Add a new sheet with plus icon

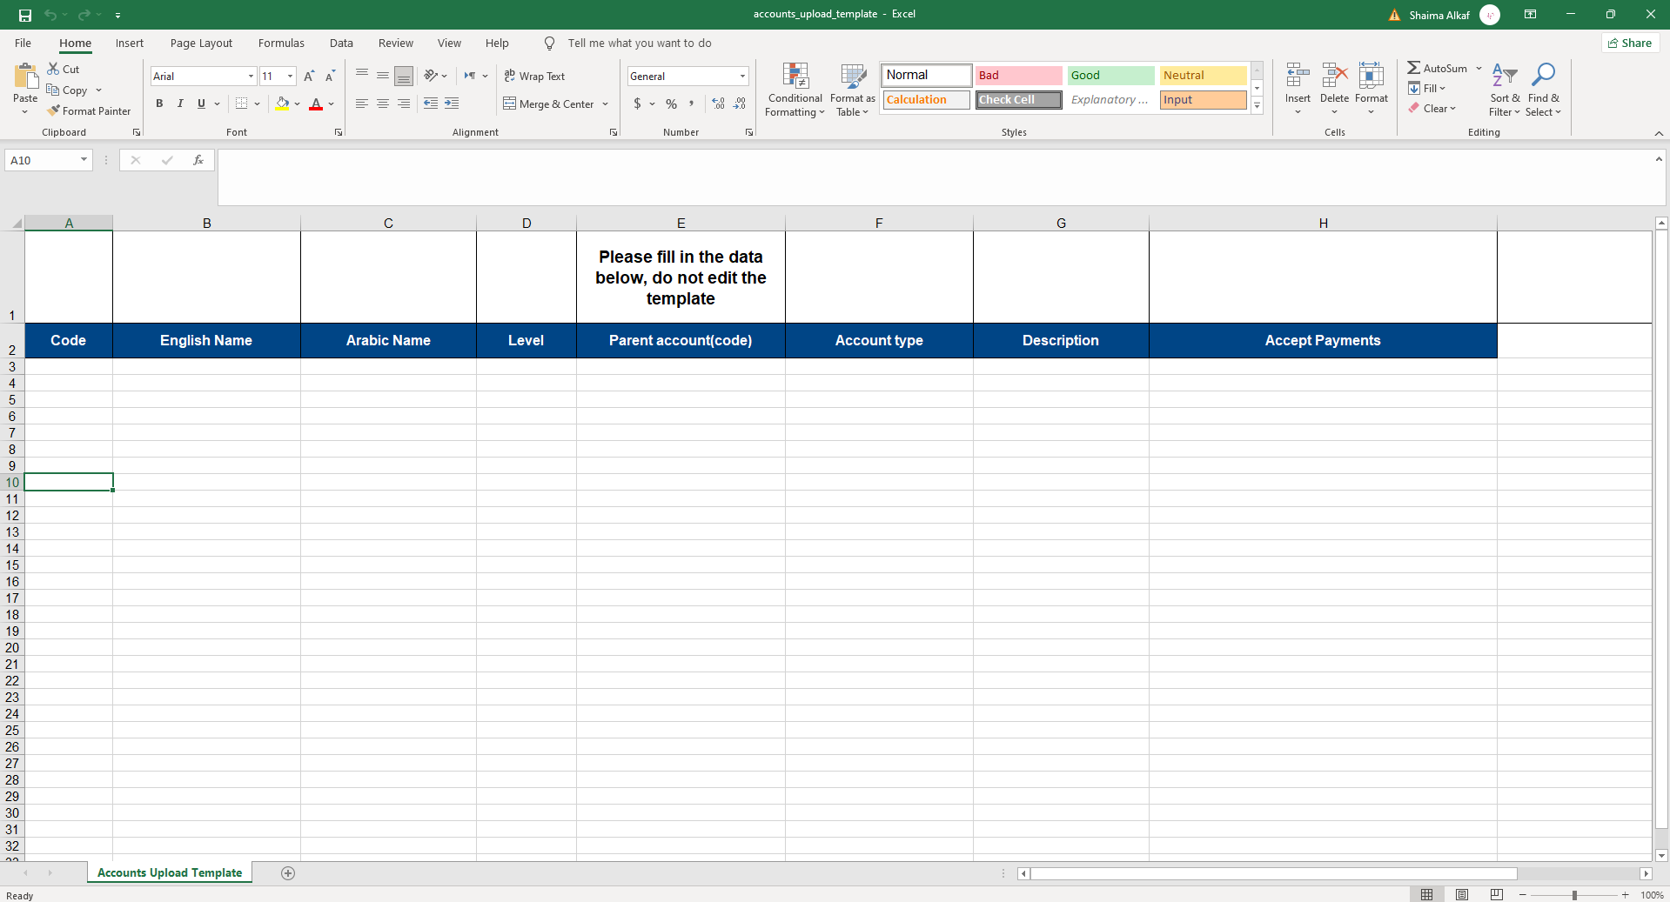click(x=288, y=873)
